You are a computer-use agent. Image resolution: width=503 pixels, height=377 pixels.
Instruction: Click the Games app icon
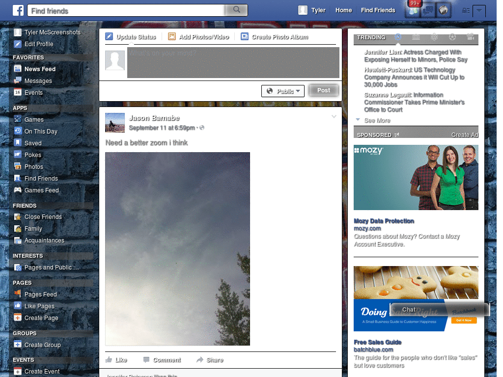18,119
